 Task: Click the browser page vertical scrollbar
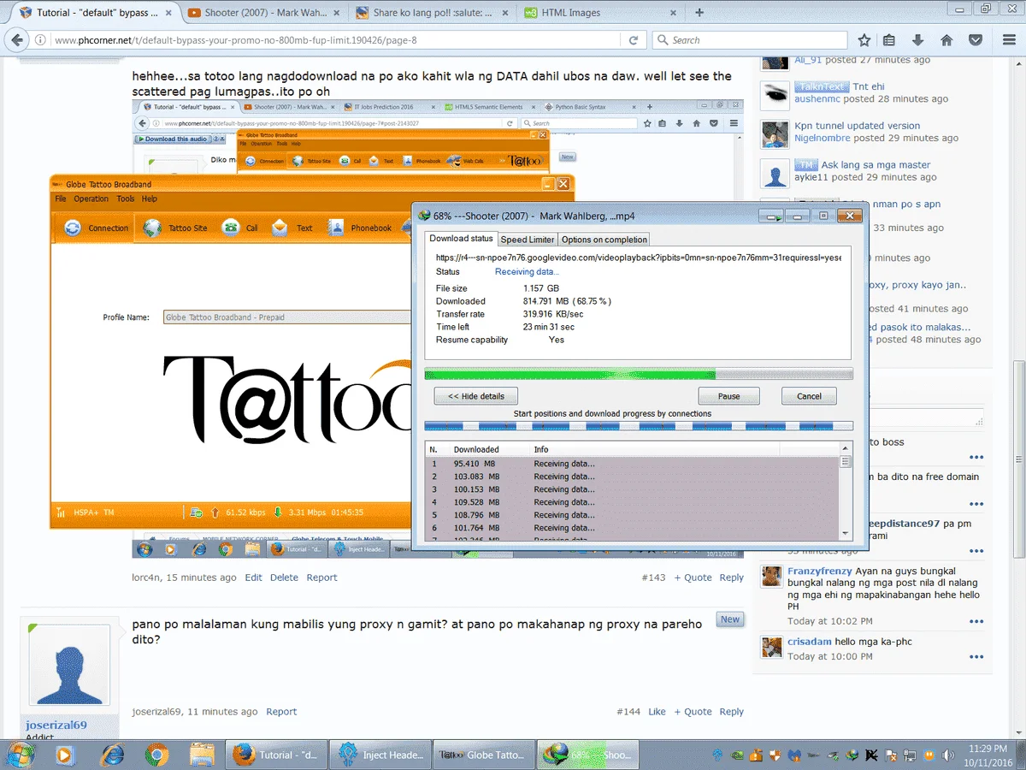click(1019, 398)
